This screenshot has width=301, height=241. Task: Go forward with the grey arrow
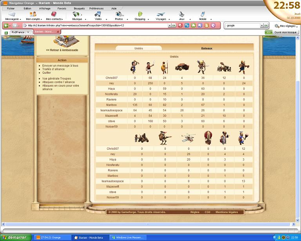pos(15,25)
